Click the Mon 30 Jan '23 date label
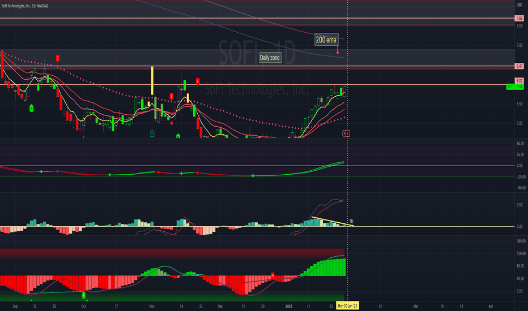Screen dimensions: 528x311 [347, 306]
